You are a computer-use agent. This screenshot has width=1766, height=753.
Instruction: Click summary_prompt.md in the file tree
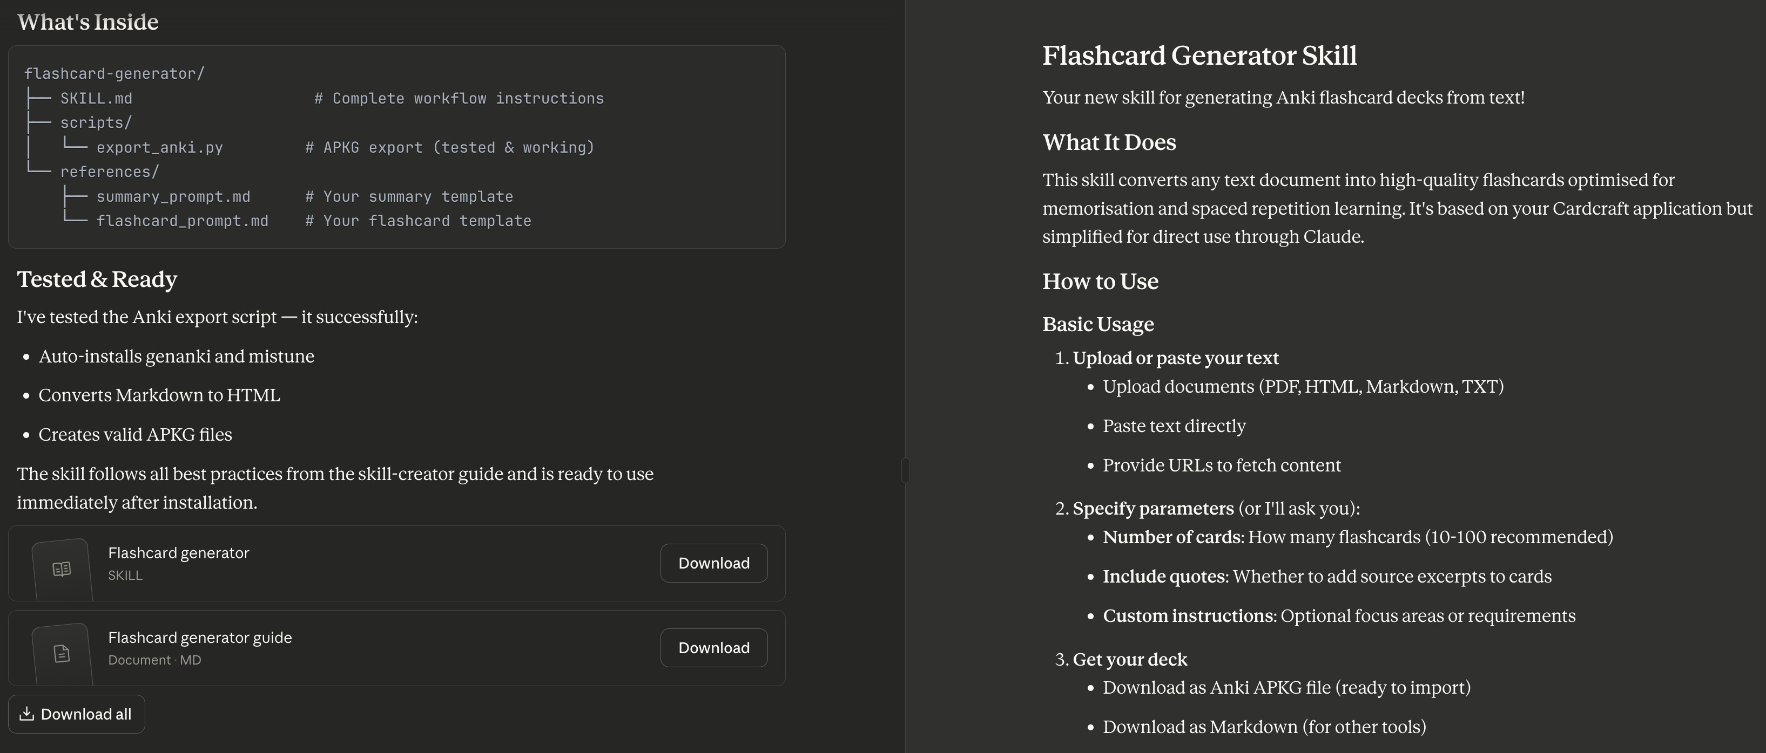[x=173, y=197]
